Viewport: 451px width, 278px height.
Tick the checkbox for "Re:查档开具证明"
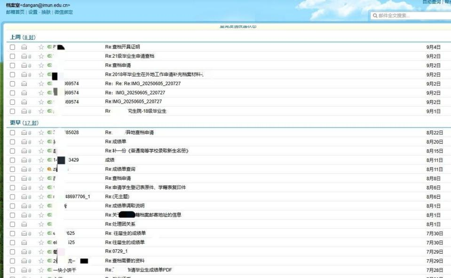pyautogui.click(x=13, y=47)
